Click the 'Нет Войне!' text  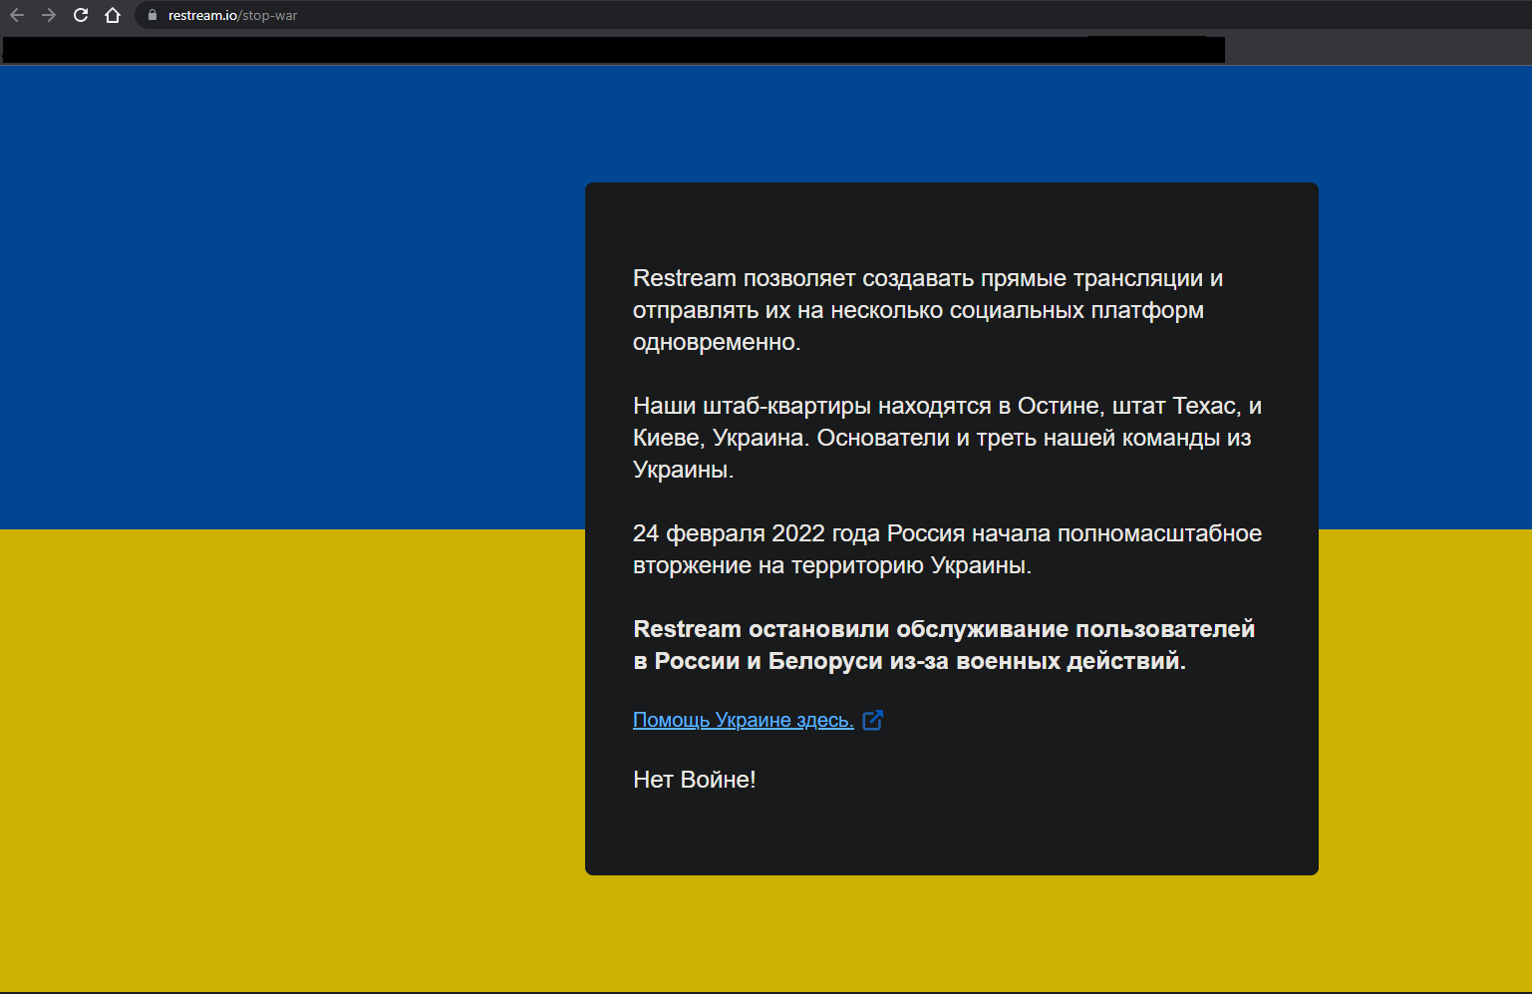[x=695, y=780]
